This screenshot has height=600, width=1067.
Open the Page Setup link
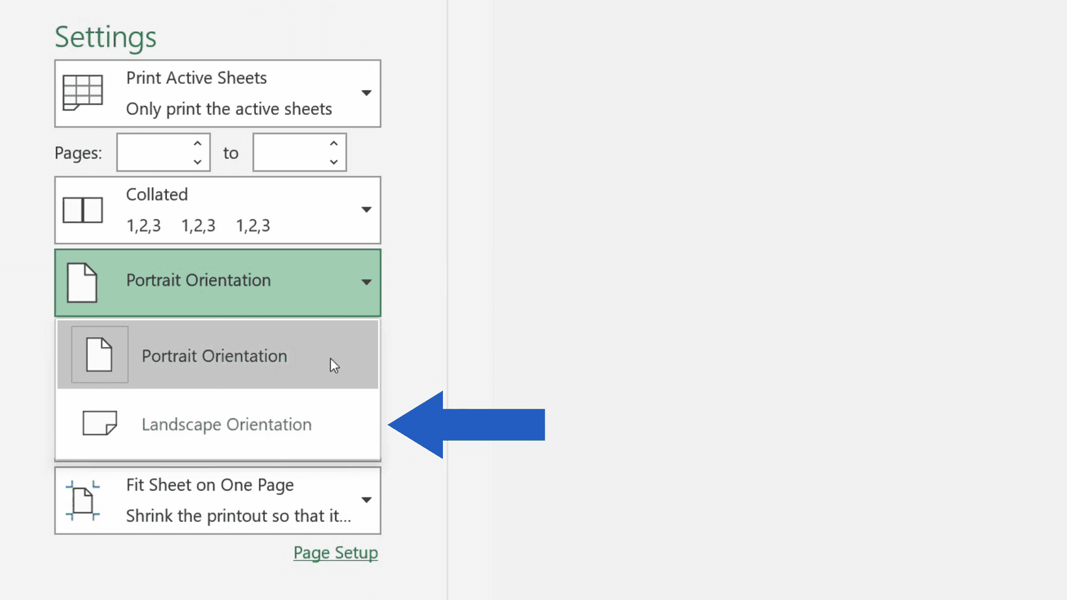coord(336,553)
